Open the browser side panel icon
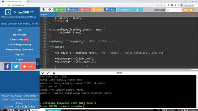 [x=179, y=5]
